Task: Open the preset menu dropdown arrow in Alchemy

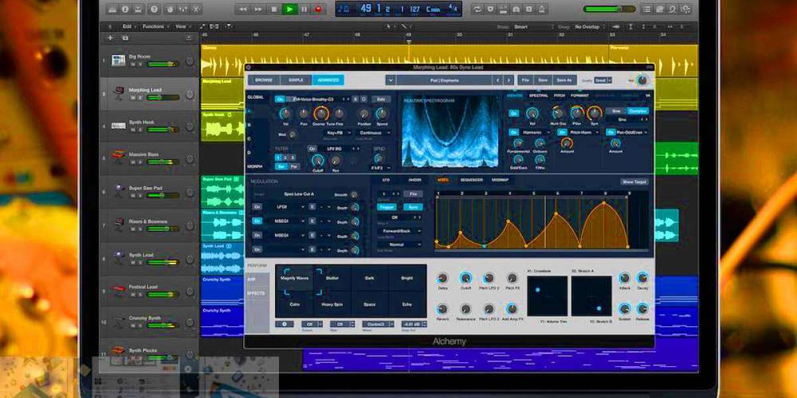Action: point(391,80)
